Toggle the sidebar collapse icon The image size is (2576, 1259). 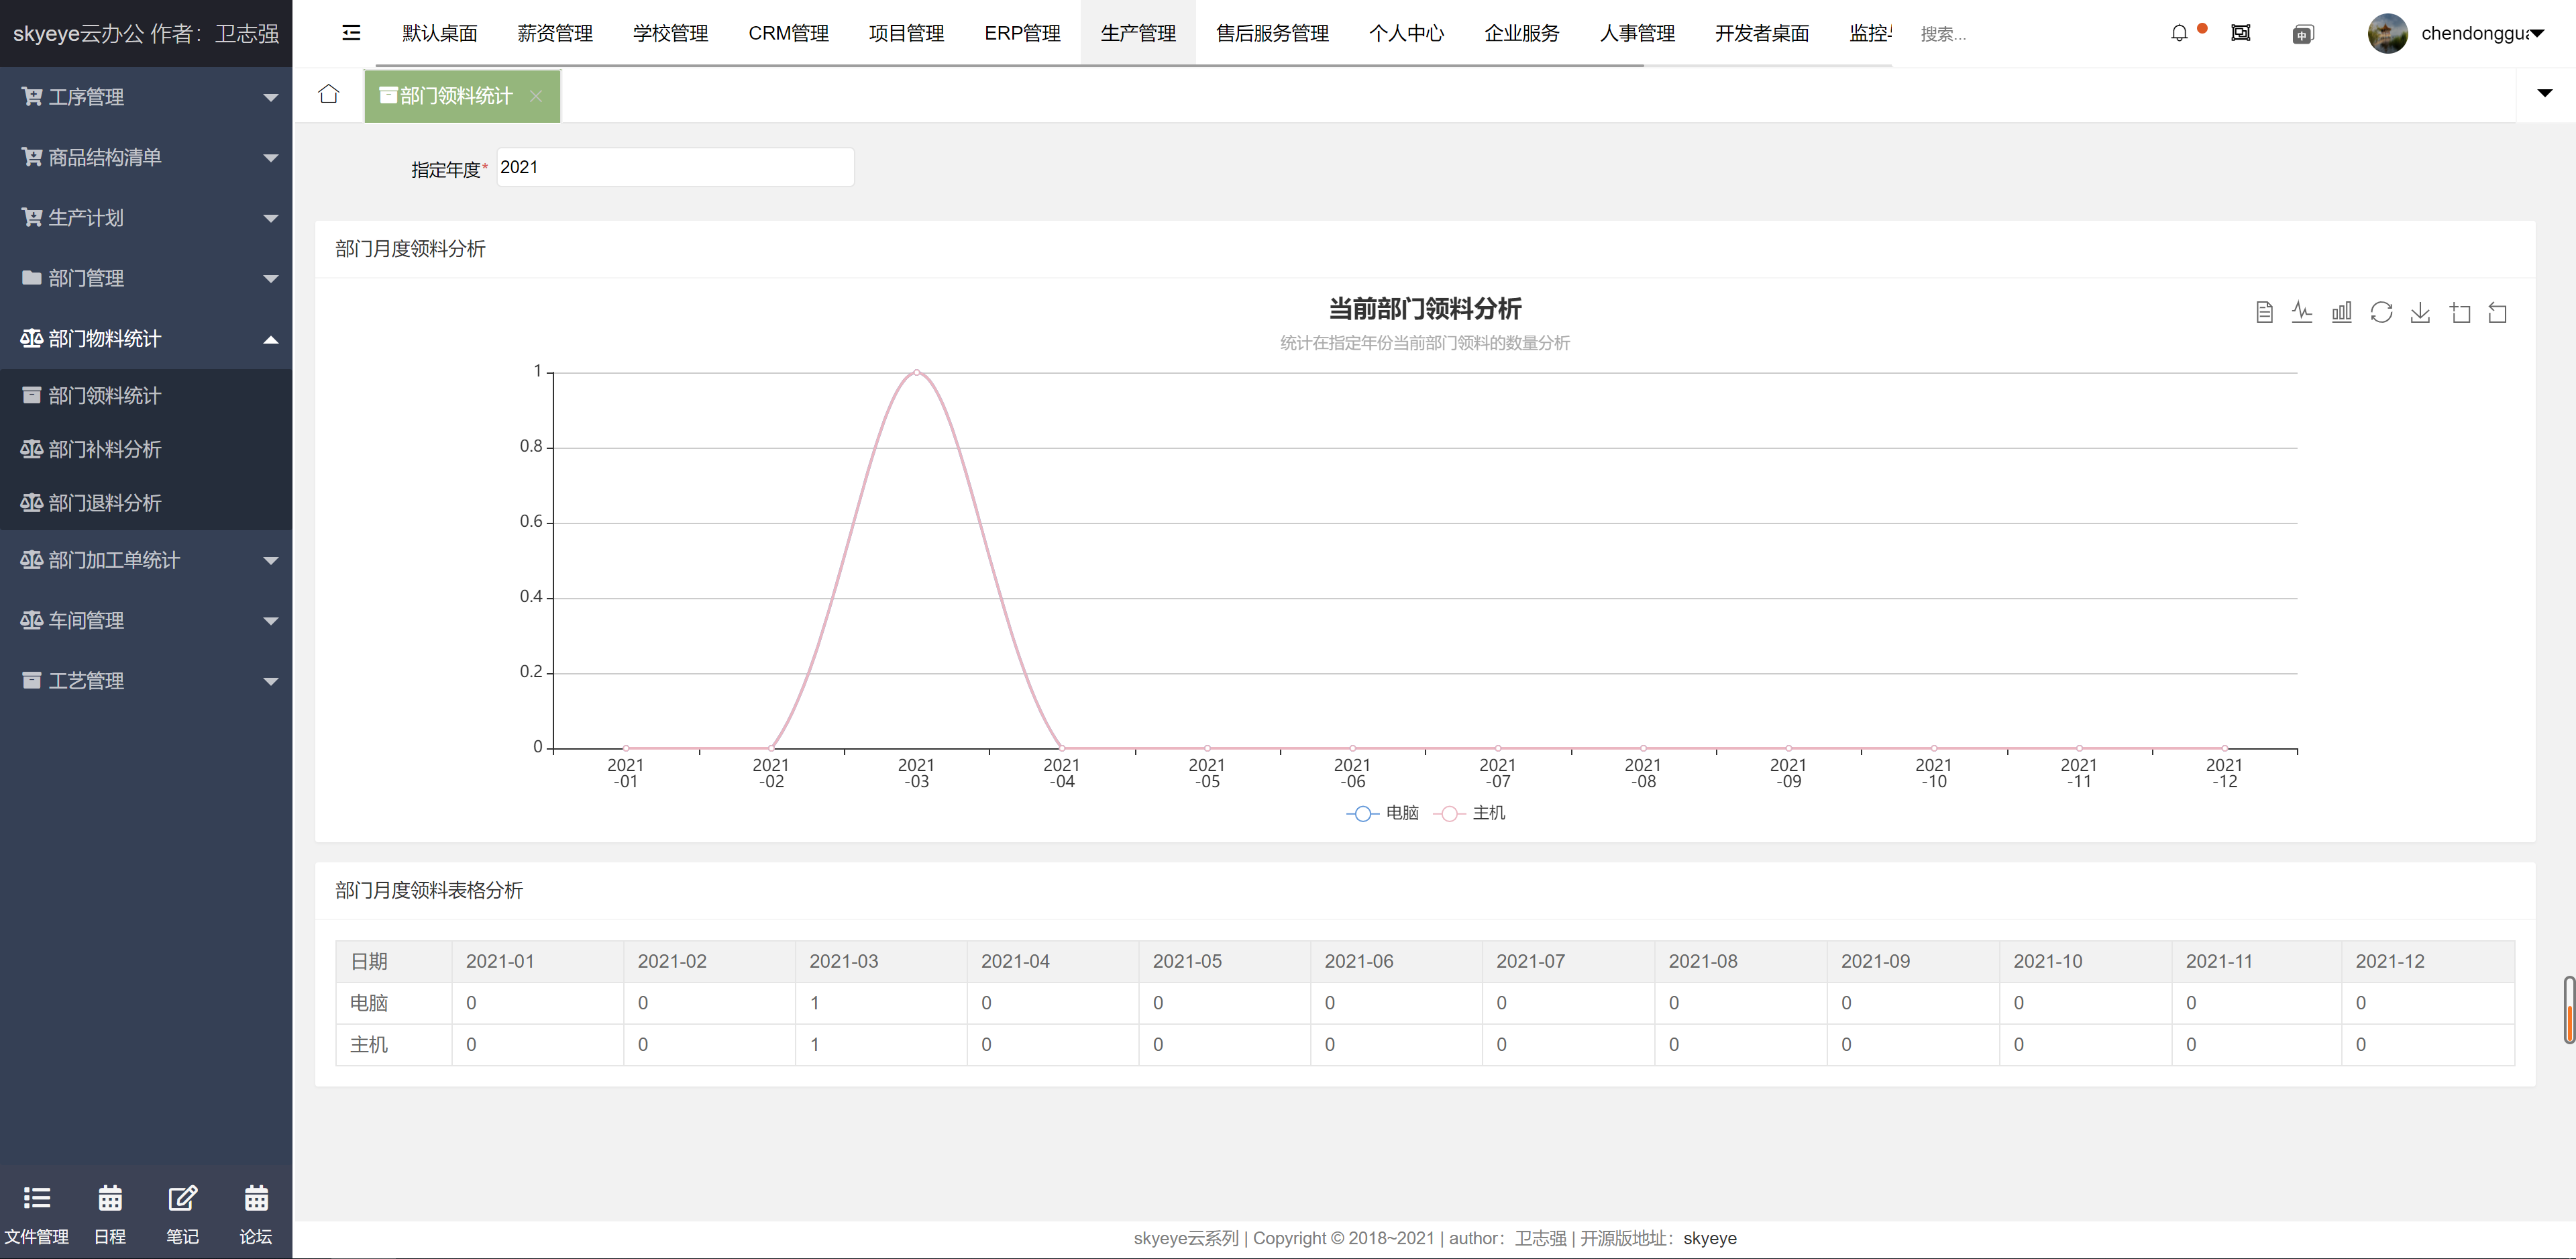(x=351, y=33)
